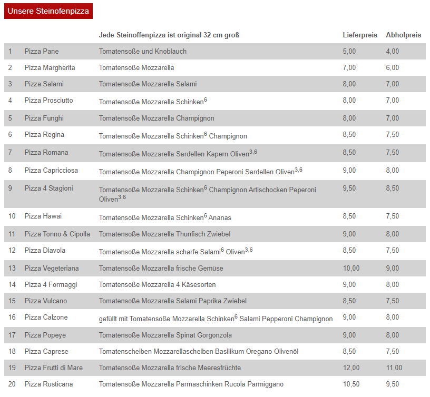Viewport: 430px width, 397px height.
Task: Click the Pizza Rusticana name
Action: click(x=48, y=384)
